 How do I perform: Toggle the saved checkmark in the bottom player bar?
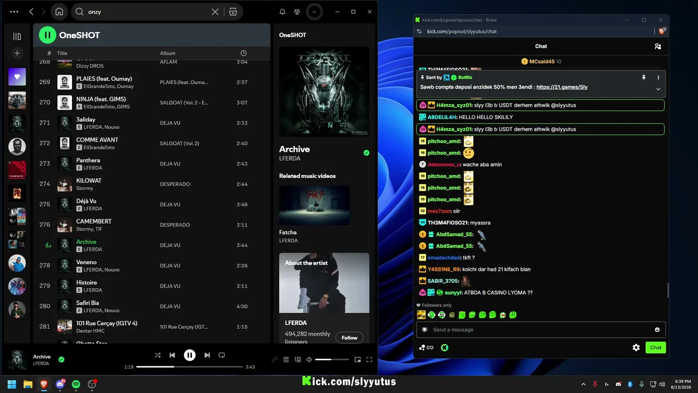point(62,359)
